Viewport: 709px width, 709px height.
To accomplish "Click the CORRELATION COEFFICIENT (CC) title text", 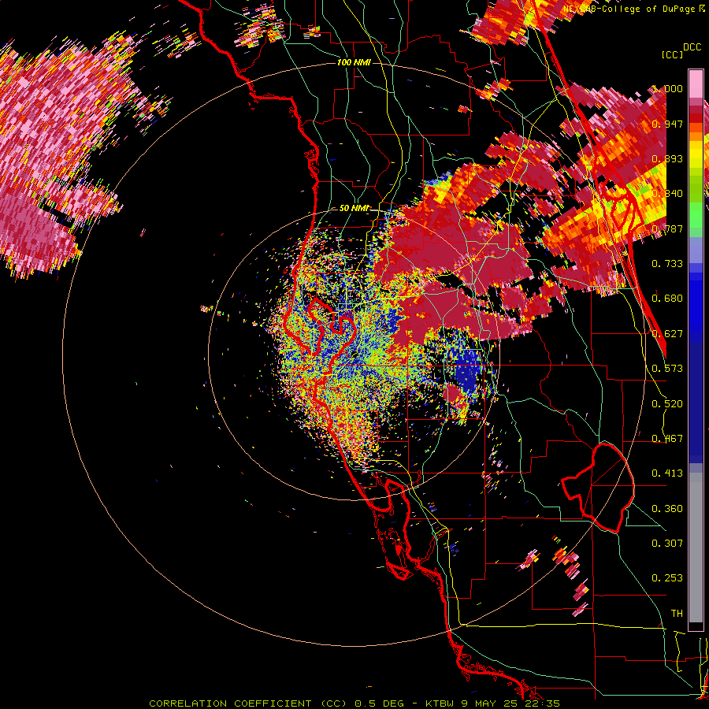I will (x=250, y=703).
